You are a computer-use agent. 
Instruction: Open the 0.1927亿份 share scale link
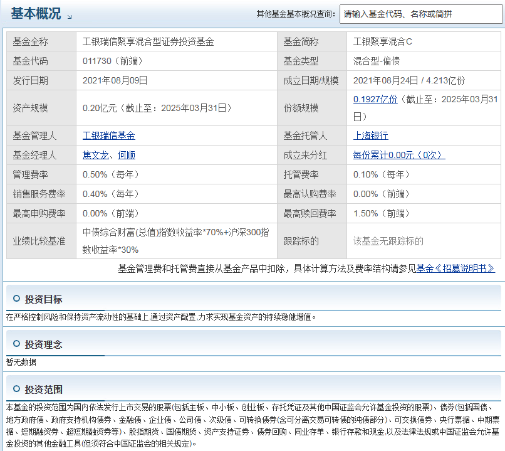[375, 99]
